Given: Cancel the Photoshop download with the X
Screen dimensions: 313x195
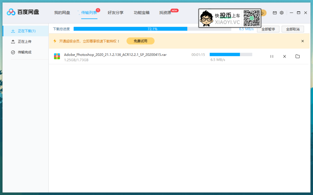Looking at the screenshot, I should (x=284, y=56).
